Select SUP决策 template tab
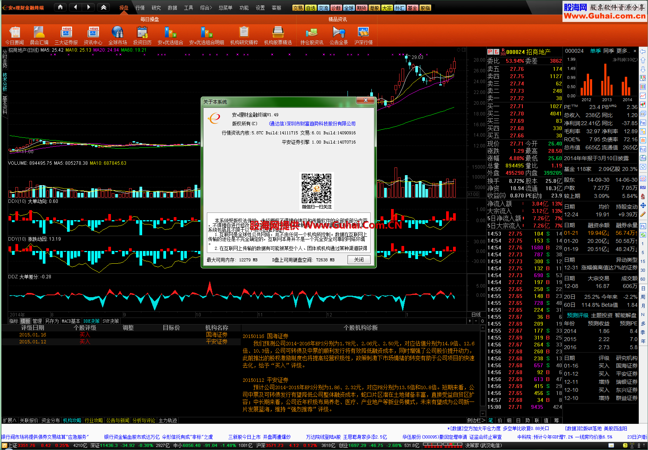 coord(111,321)
